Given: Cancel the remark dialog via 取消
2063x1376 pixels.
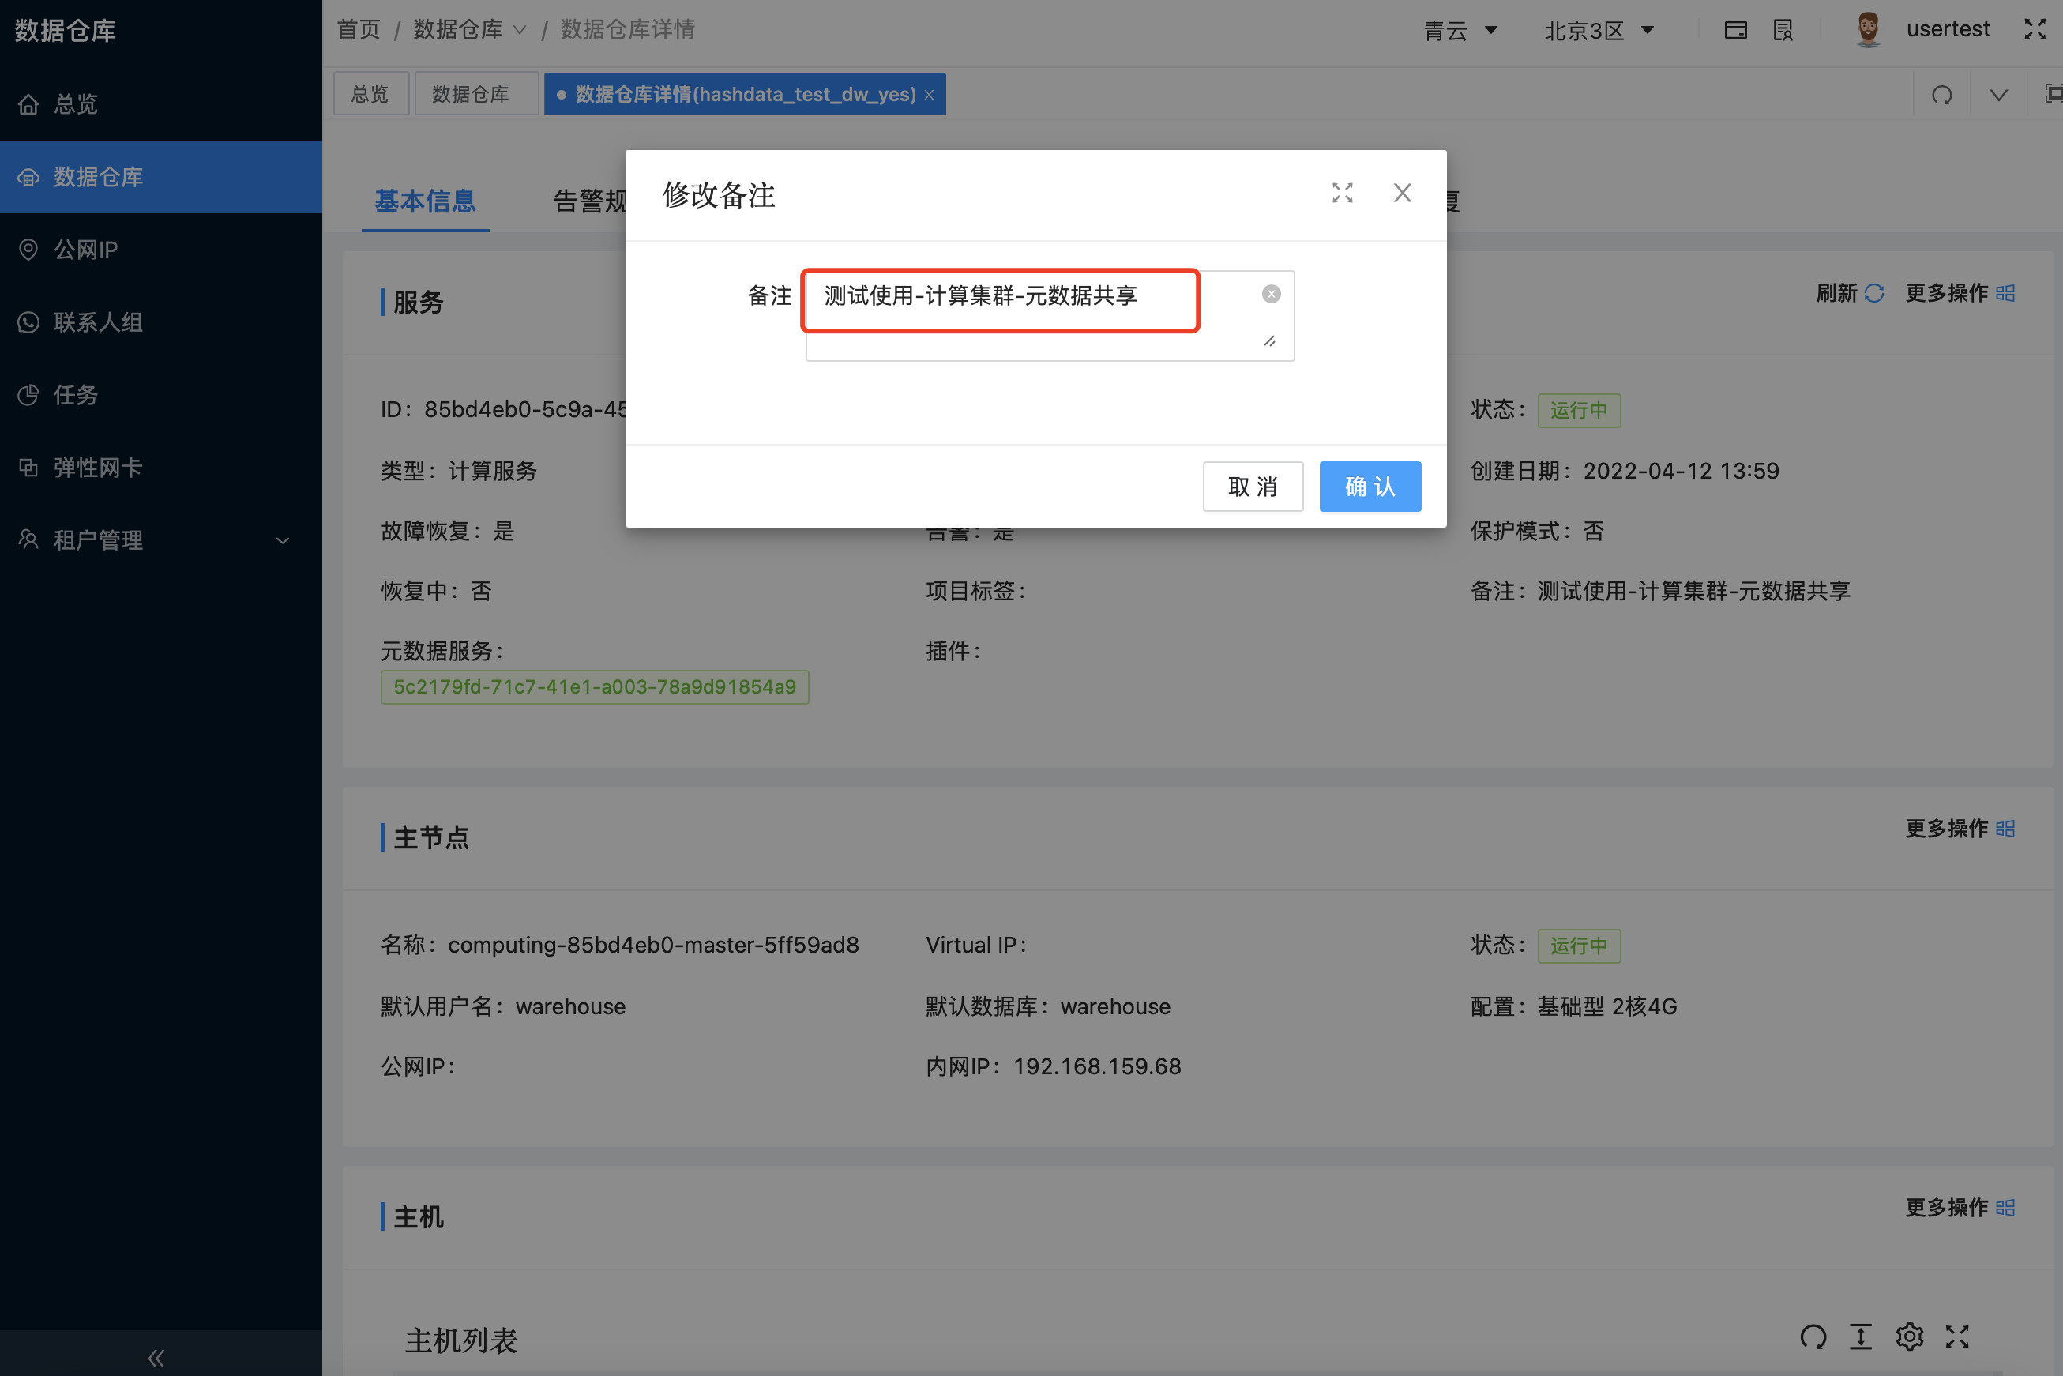Looking at the screenshot, I should coord(1253,486).
